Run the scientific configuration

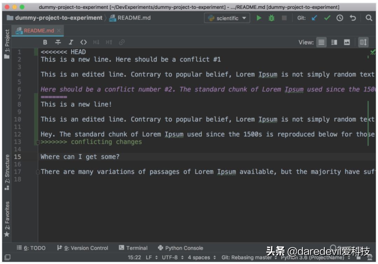259,18
